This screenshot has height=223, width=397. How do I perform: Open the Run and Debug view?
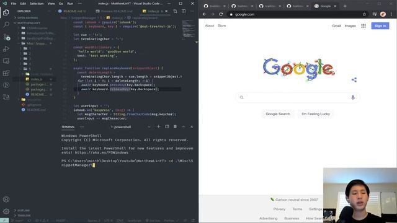[x=6, y=49]
